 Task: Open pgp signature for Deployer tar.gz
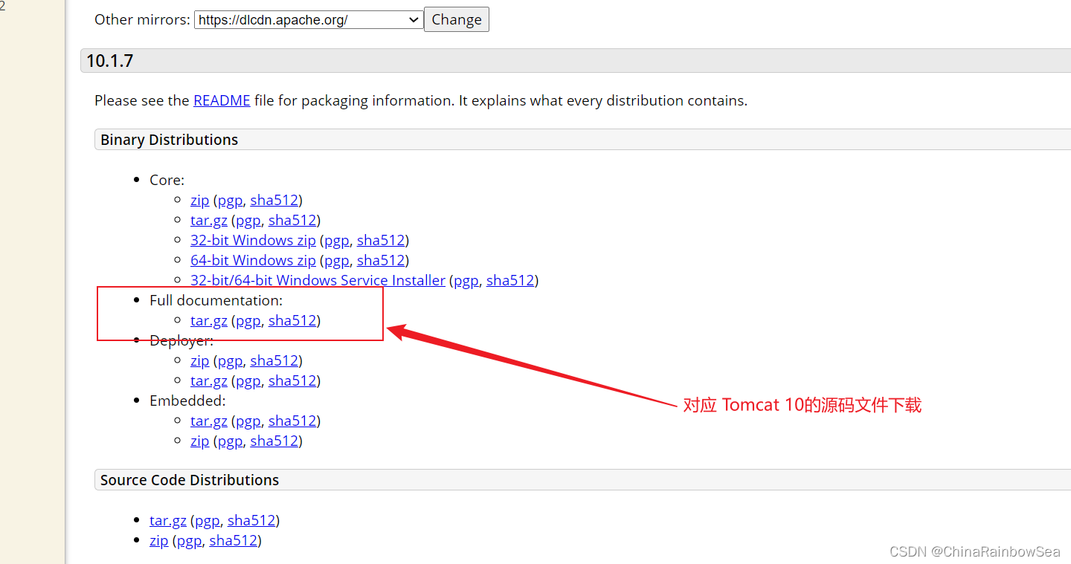(248, 380)
